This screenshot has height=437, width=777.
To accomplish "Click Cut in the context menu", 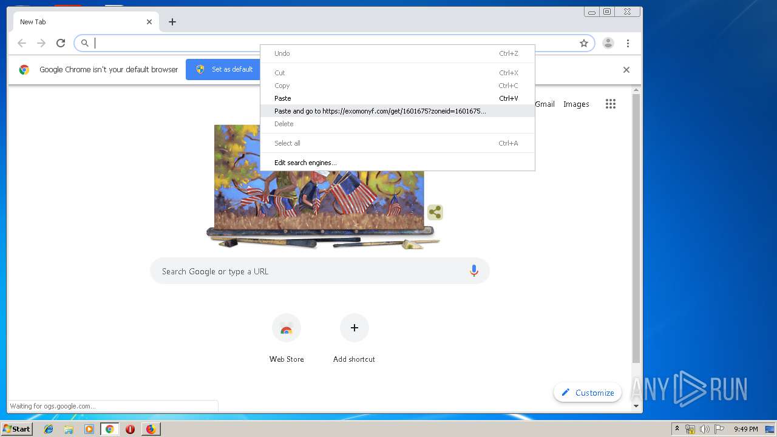I will coord(398,73).
